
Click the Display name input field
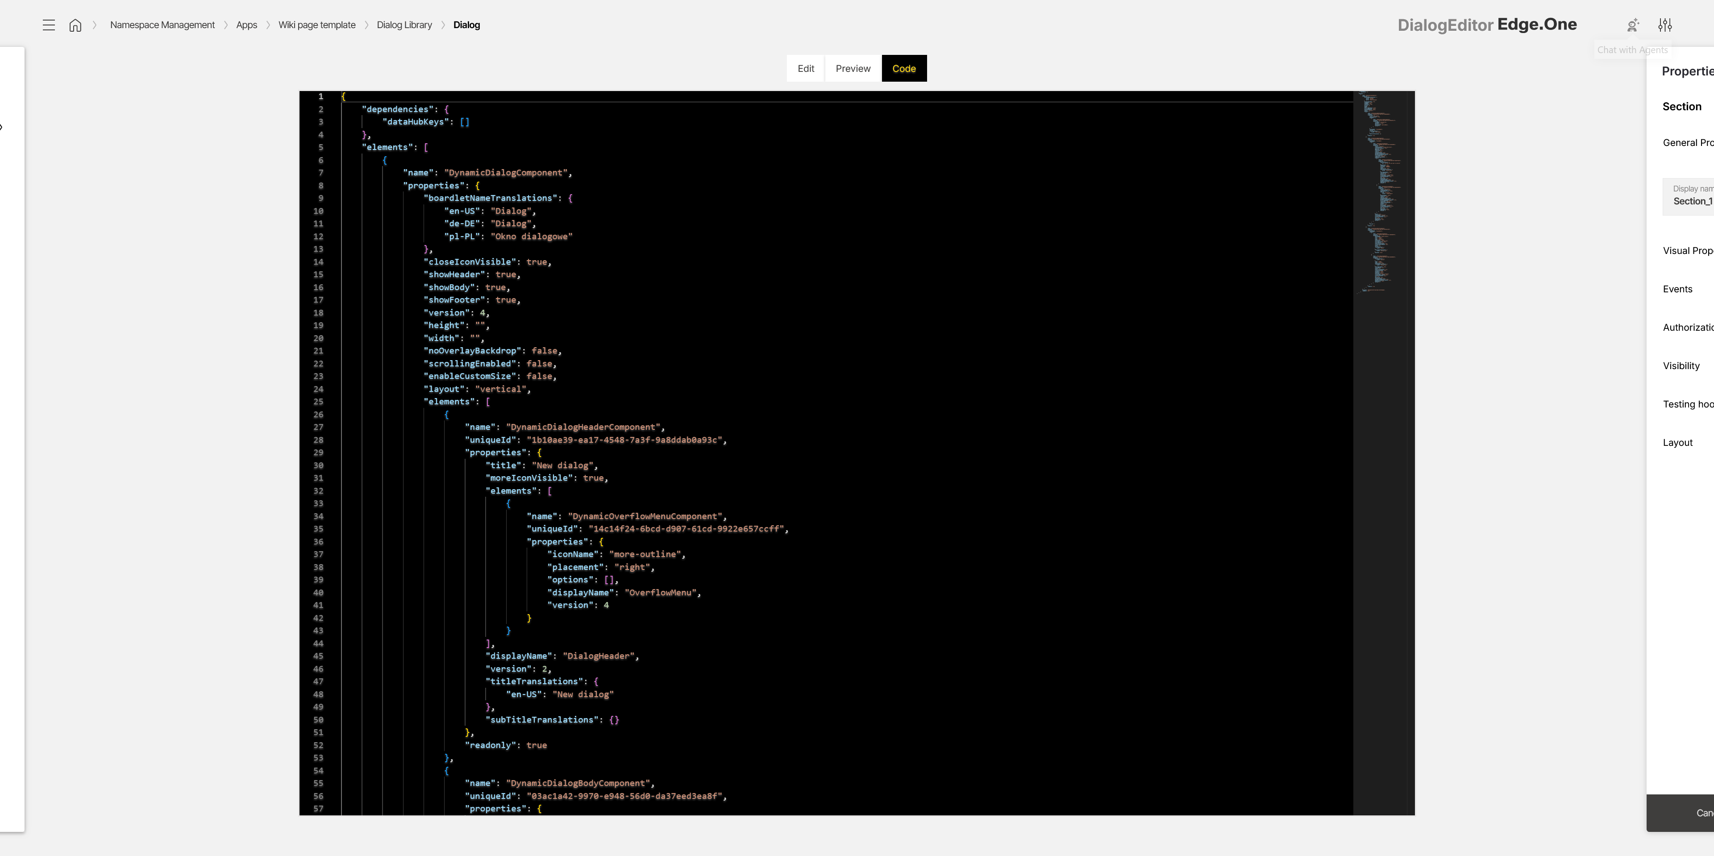1688,196
